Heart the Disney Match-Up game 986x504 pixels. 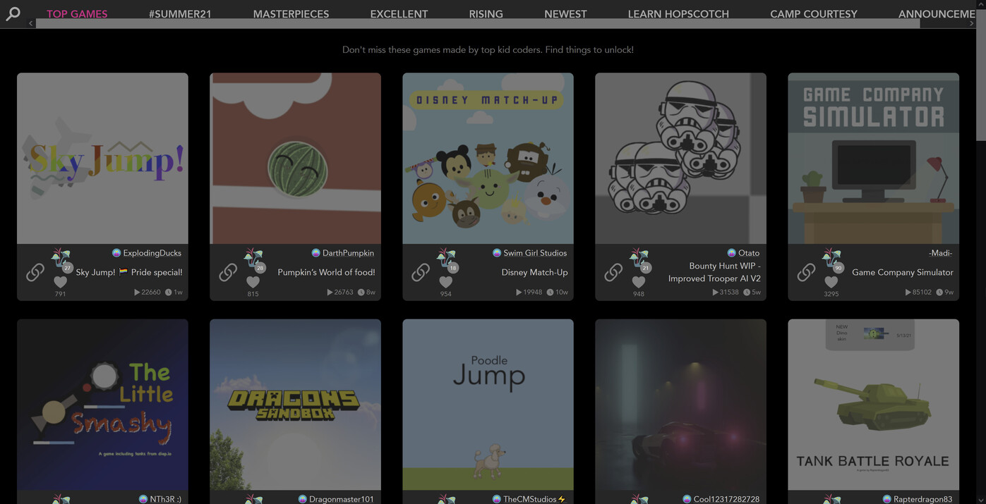pos(445,282)
